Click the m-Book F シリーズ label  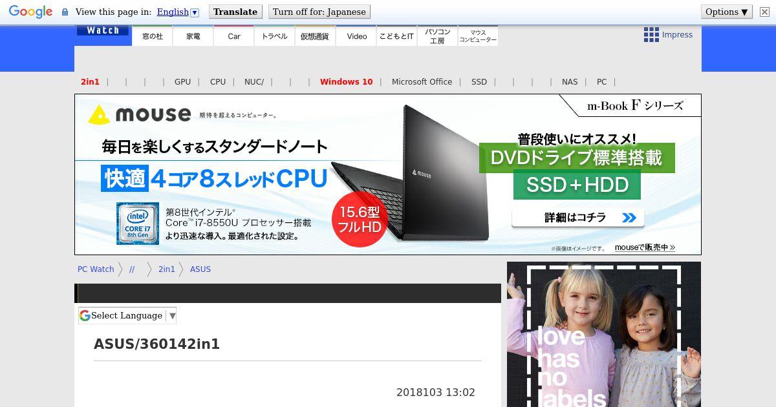click(634, 106)
